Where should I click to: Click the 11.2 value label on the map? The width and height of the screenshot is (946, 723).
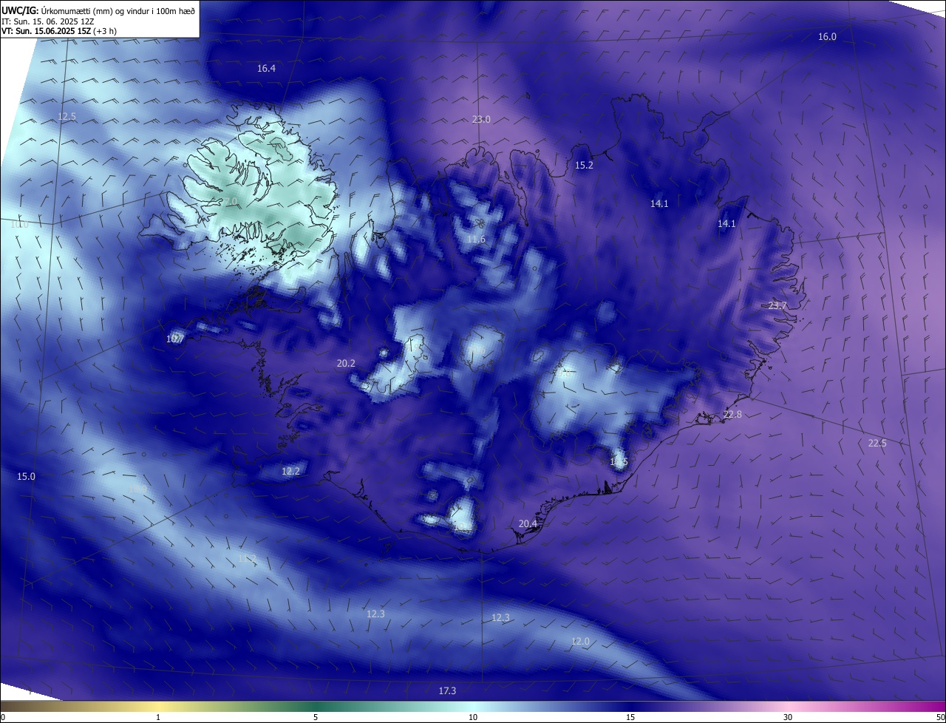pyautogui.click(x=247, y=559)
